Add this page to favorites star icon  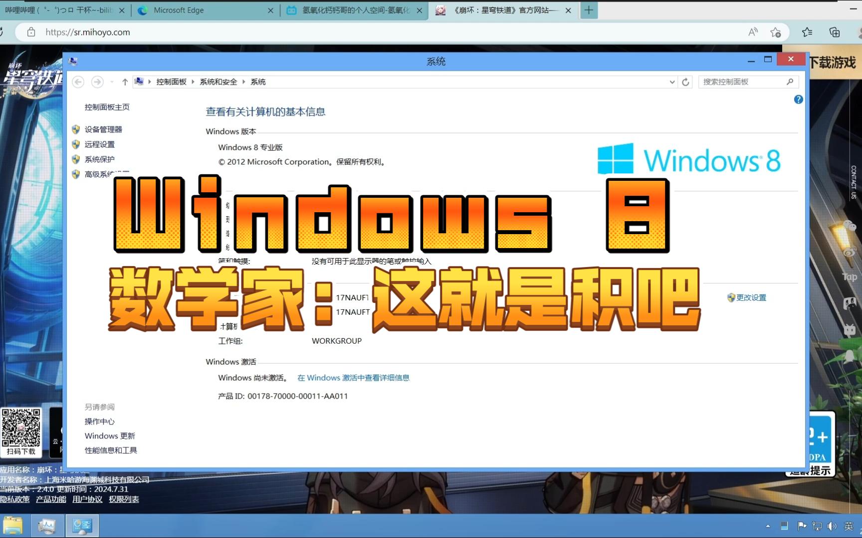[775, 32]
